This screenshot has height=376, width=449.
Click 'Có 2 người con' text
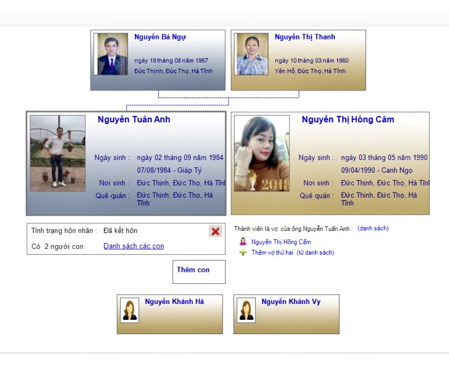tap(57, 246)
